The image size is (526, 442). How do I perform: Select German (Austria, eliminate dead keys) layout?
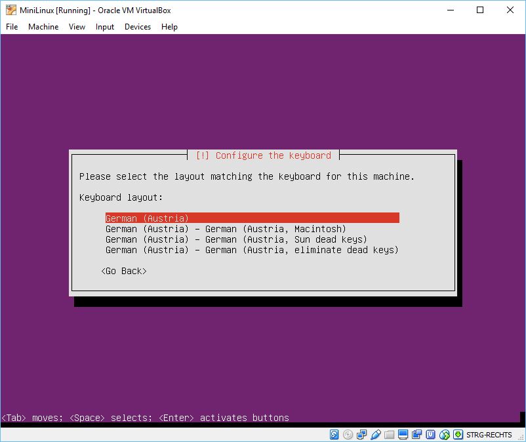pyautogui.click(x=252, y=250)
